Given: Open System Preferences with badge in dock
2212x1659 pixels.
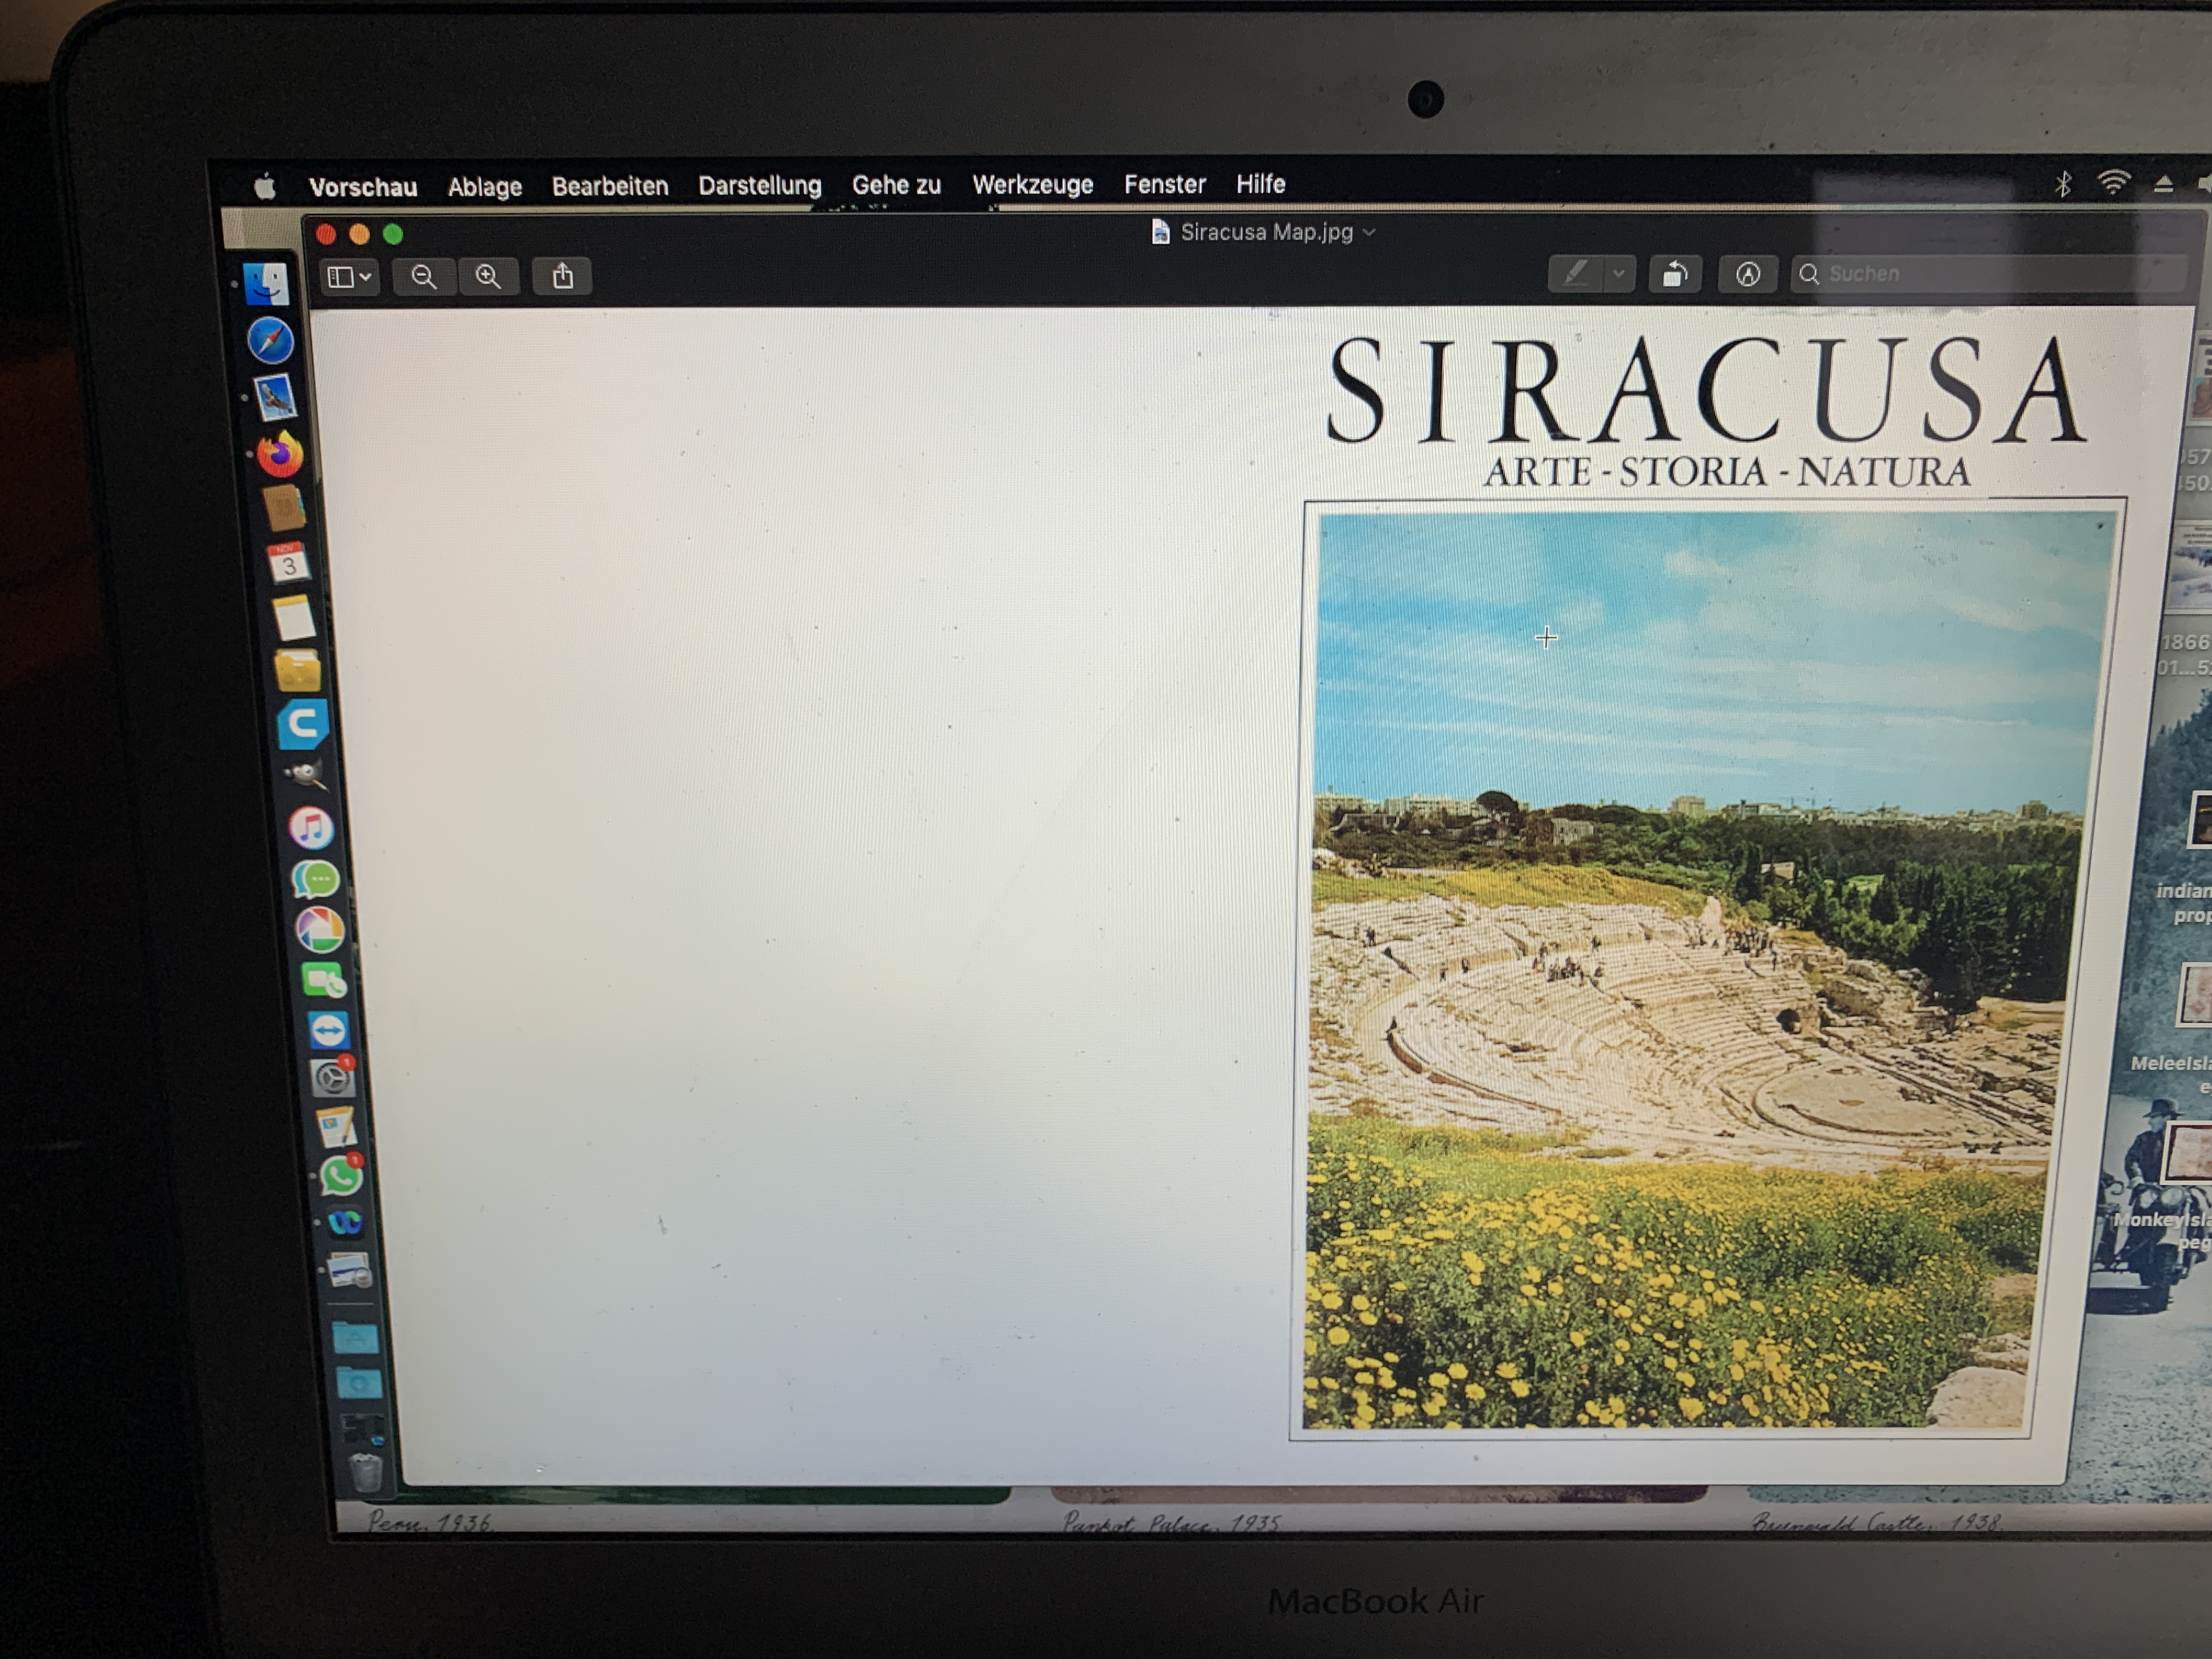Looking at the screenshot, I should pos(332,1078).
